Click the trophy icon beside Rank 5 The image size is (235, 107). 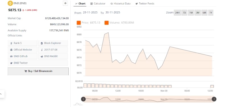pos(11,43)
